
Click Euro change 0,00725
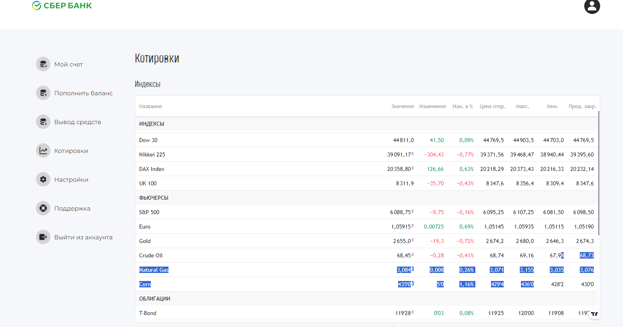(434, 227)
